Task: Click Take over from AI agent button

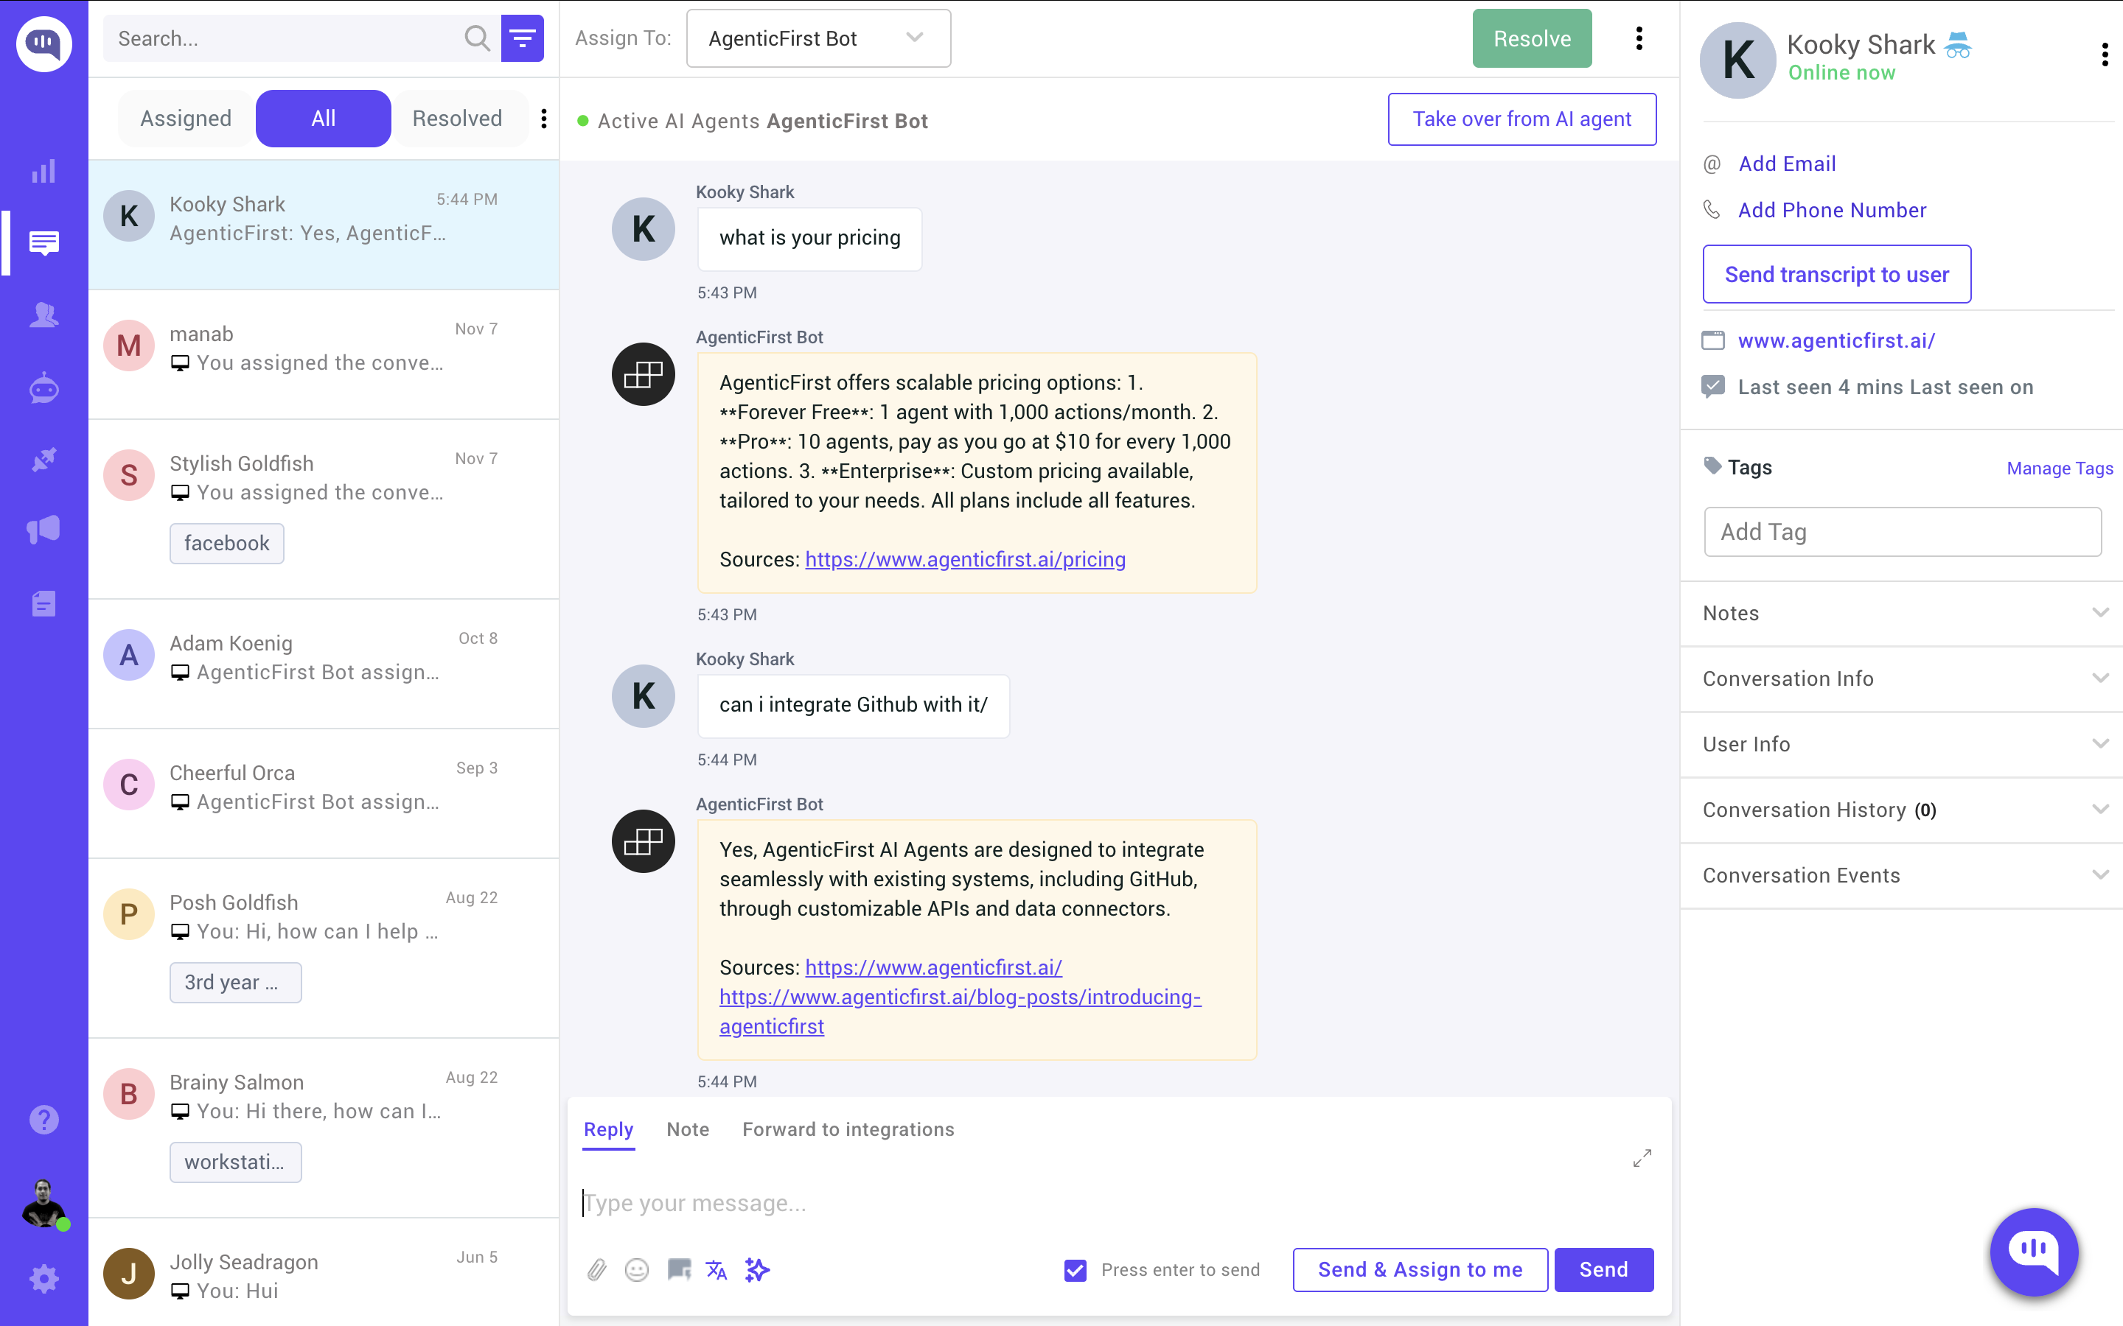Action: [x=1521, y=119]
